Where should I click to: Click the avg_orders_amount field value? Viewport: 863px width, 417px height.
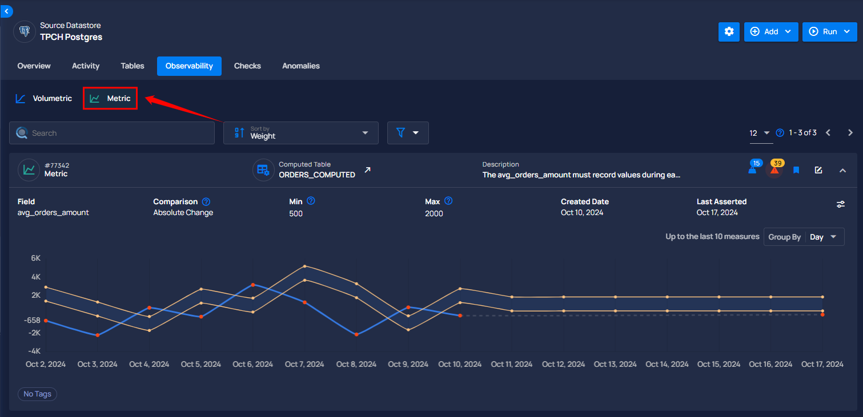coord(53,213)
